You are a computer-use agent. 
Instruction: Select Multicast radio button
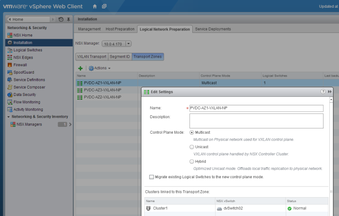click(192, 132)
